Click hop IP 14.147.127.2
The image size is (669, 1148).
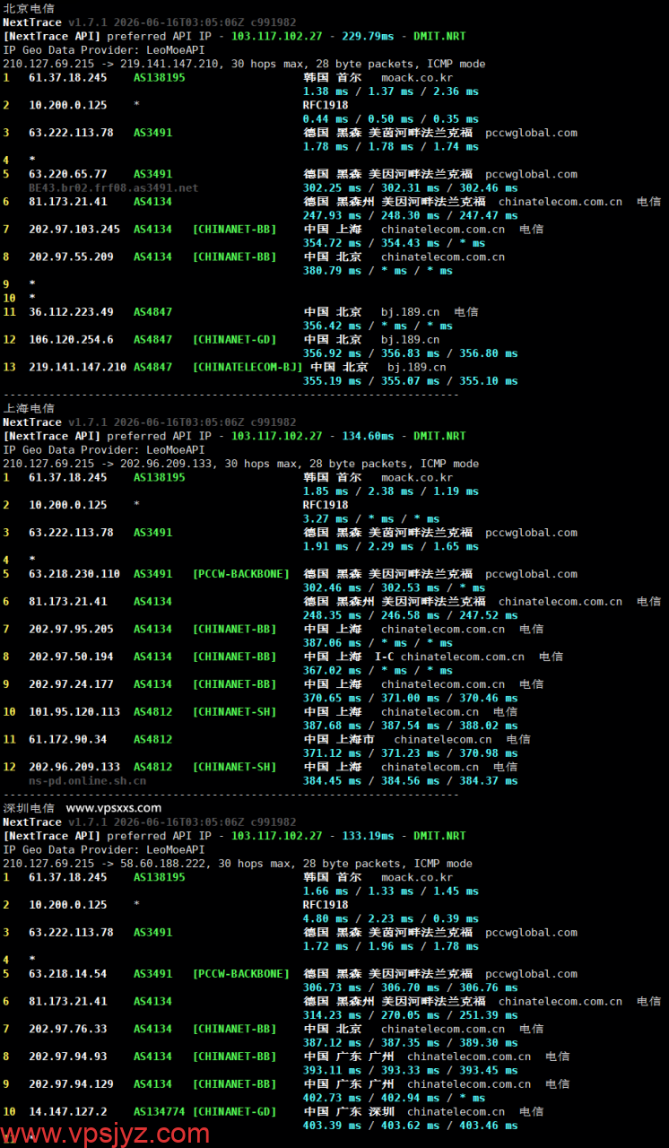click(x=67, y=1112)
